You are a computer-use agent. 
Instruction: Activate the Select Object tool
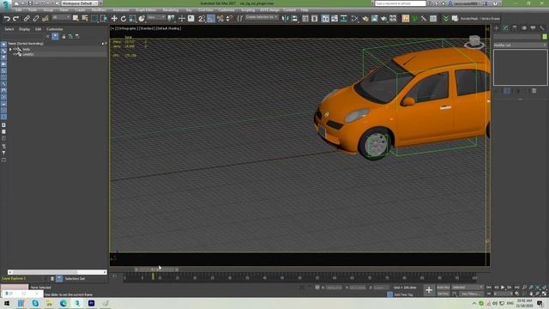(75, 18)
